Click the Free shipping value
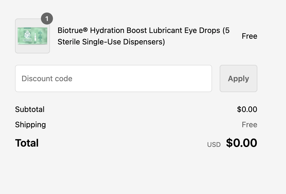Screen dimensions: 286x194 [x=249, y=125]
